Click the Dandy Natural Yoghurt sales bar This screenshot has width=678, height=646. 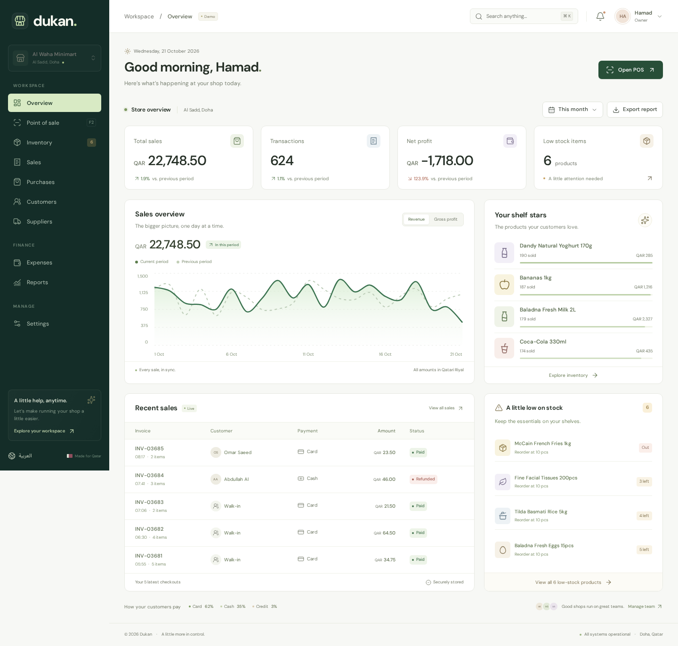[586, 263]
